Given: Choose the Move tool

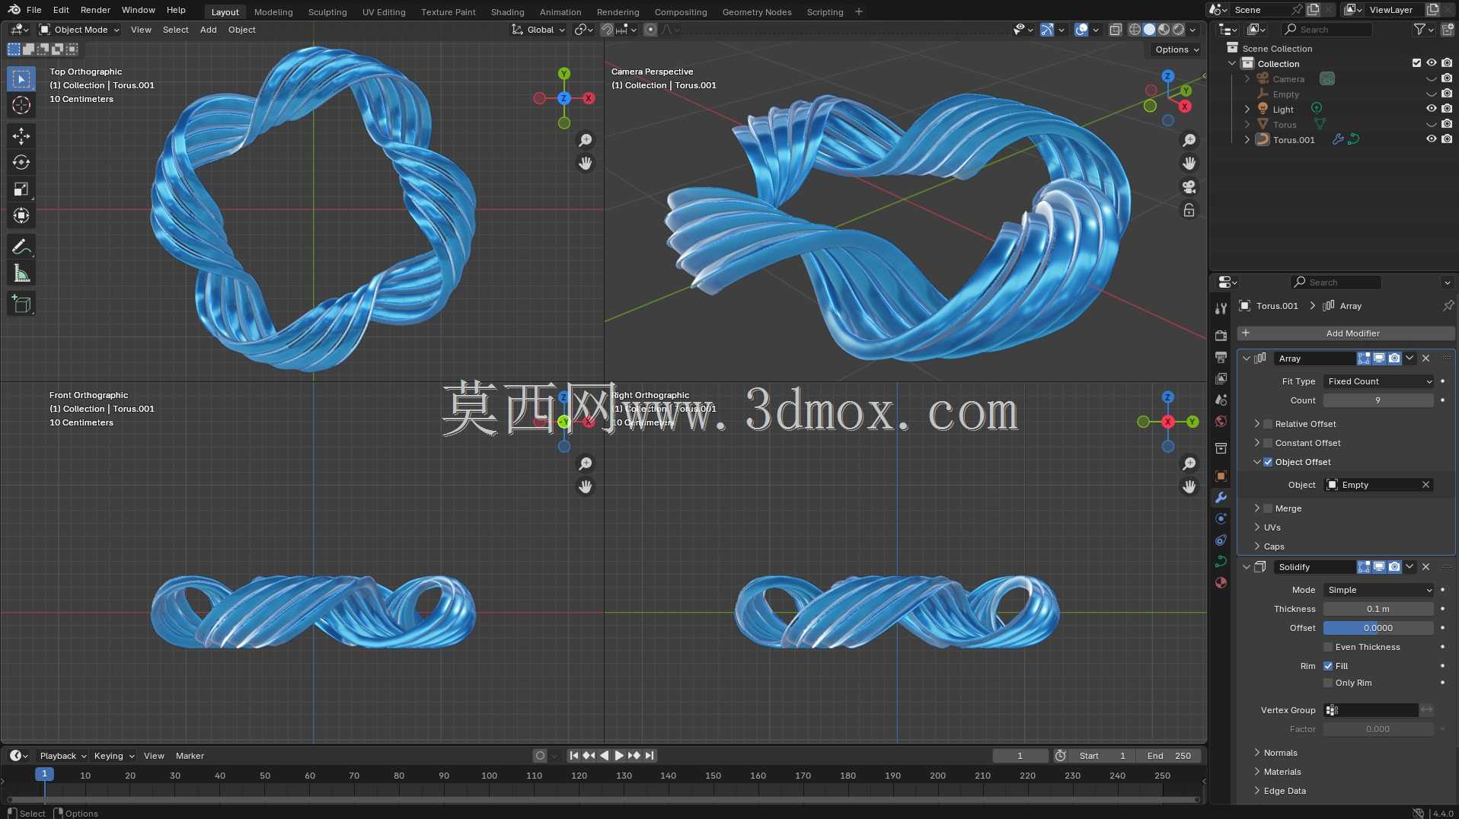Looking at the screenshot, I should pos(21,136).
